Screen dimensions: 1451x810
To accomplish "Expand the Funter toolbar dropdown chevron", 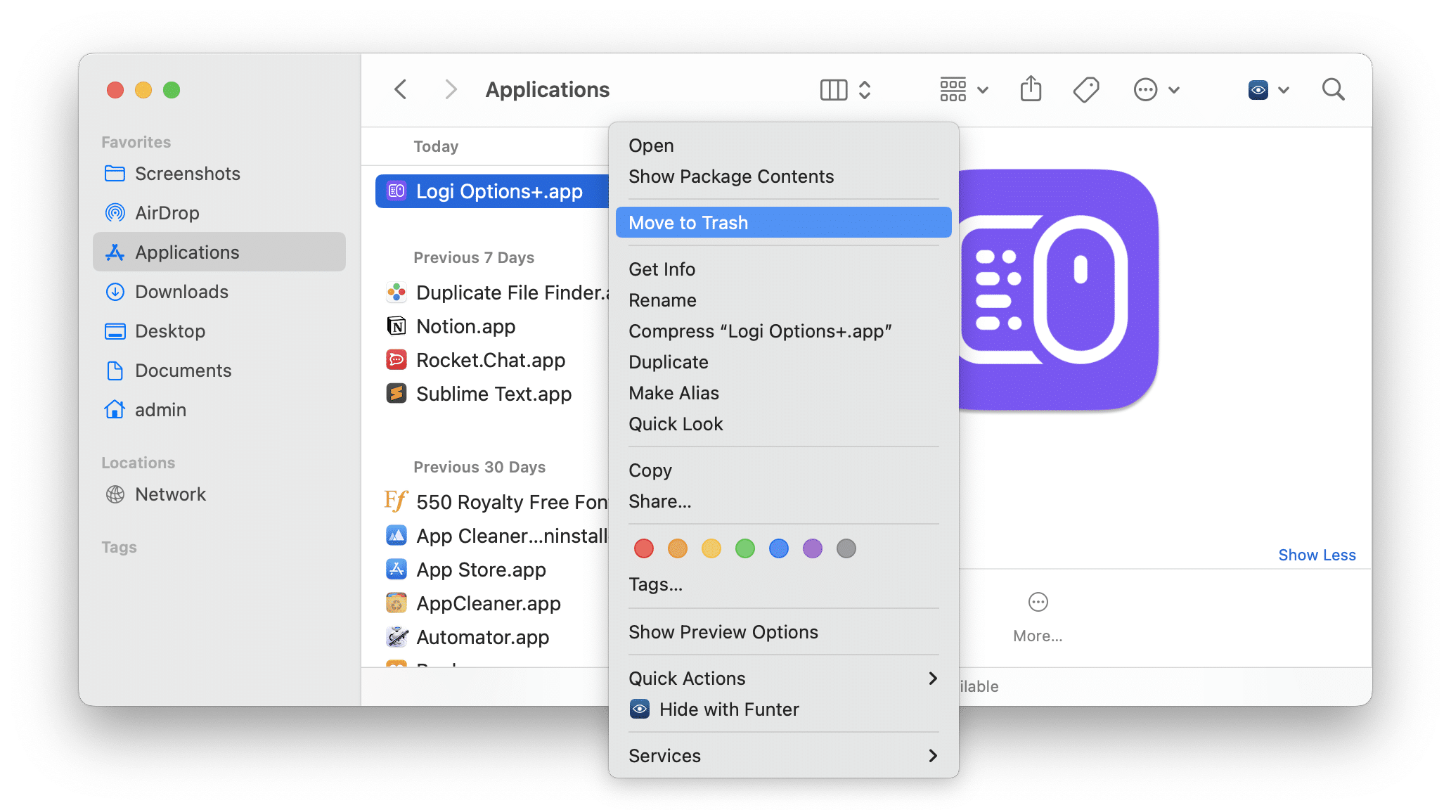I will (x=1284, y=90).
